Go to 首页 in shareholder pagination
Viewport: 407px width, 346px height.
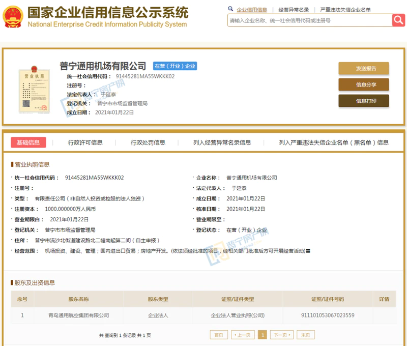click(x=218, y=335)
